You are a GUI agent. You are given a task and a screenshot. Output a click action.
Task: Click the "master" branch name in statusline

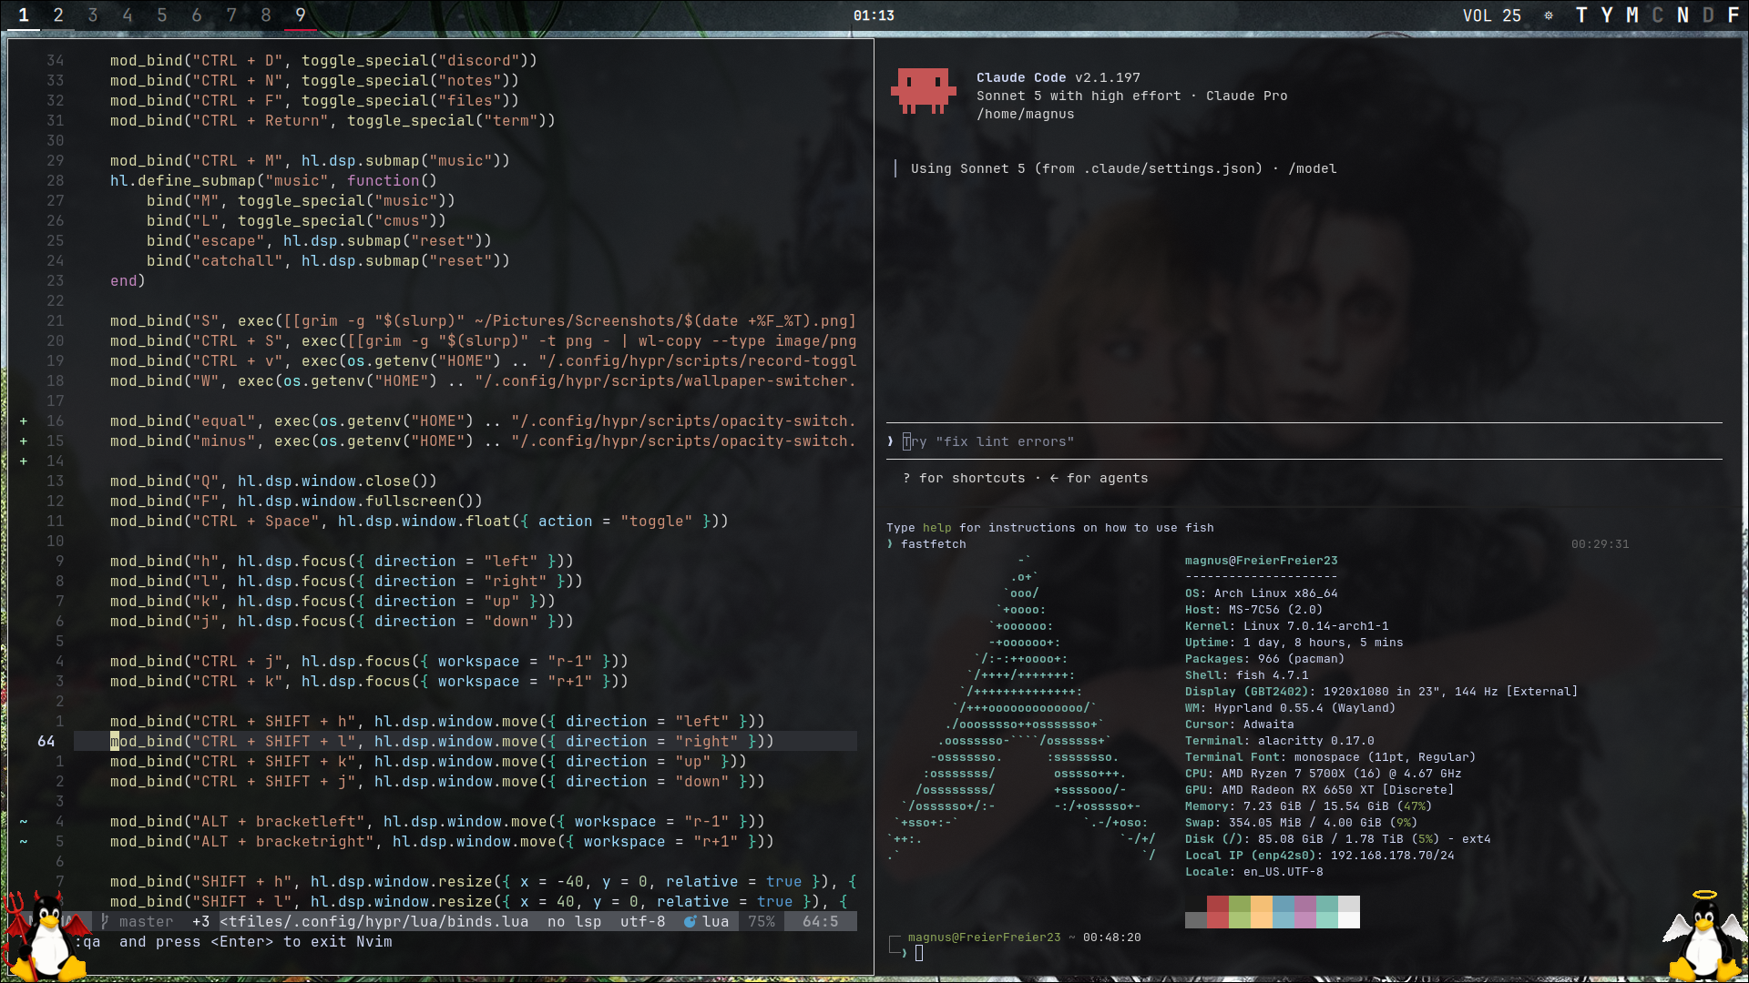coord(146,922)
